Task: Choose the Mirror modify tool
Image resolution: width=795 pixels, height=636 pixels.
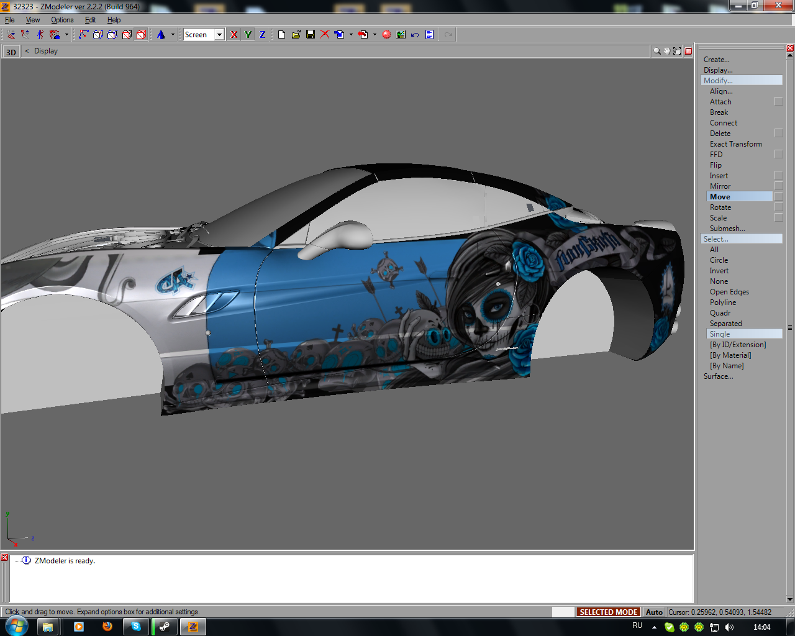Action: (720, 186)
